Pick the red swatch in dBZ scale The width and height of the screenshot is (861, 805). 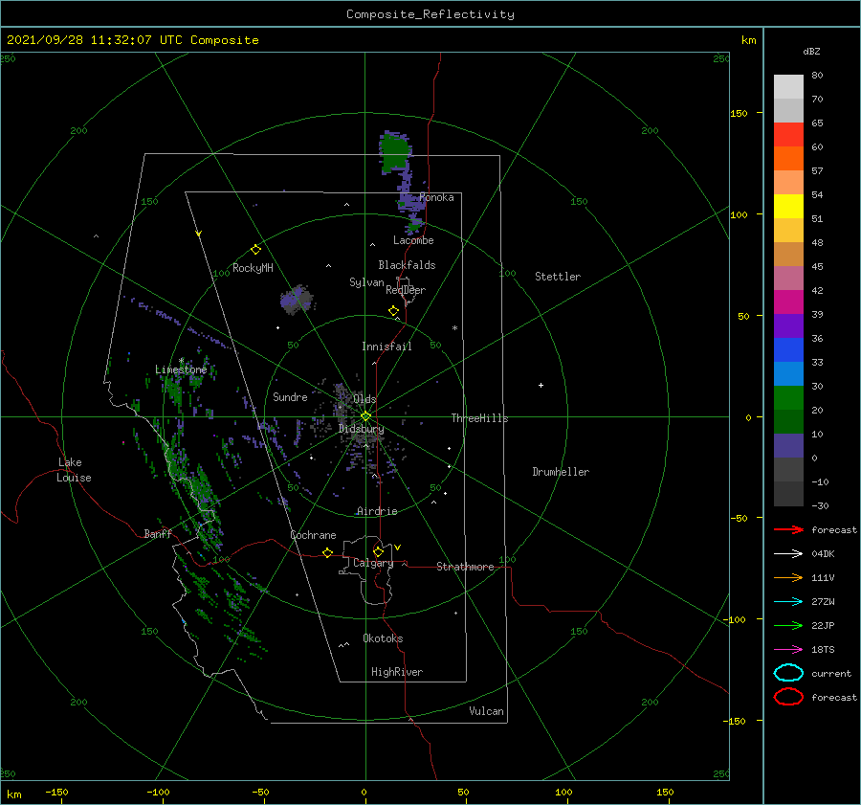[788, 134]
